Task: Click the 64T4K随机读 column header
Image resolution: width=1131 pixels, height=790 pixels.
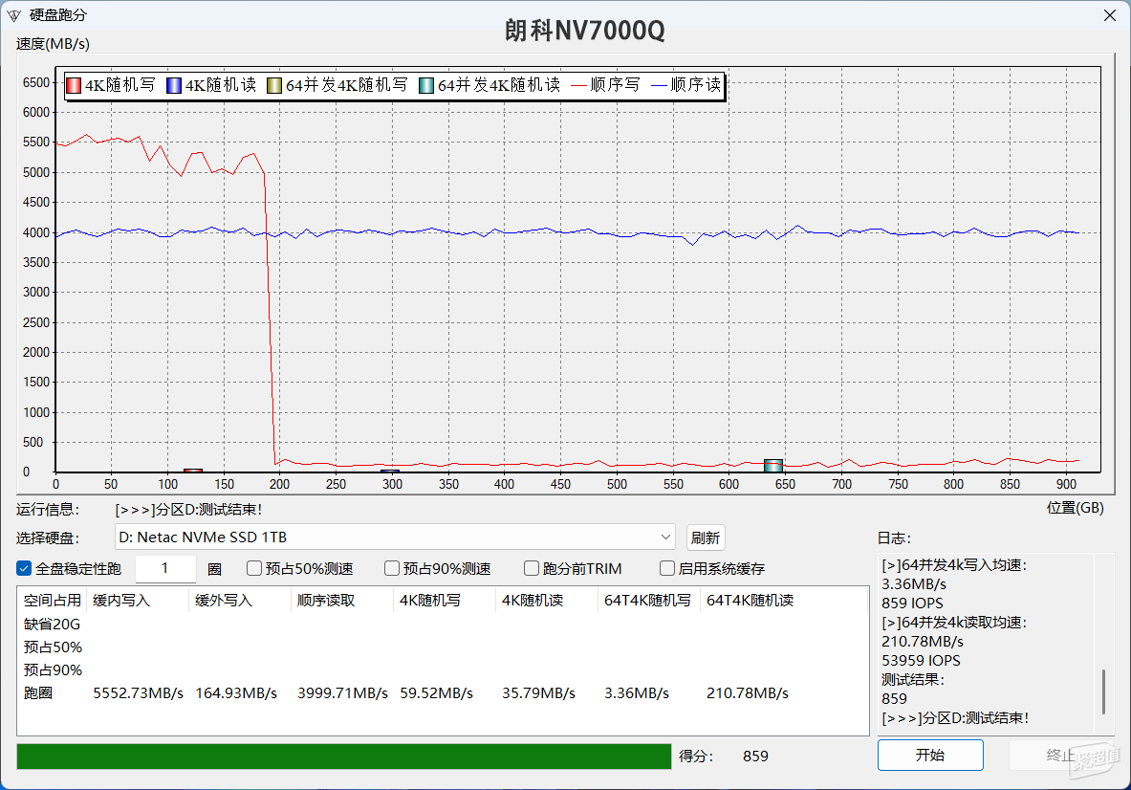Action: (784, 601)
